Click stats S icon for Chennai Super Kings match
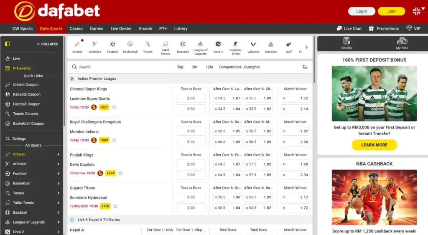 (94, 107)
